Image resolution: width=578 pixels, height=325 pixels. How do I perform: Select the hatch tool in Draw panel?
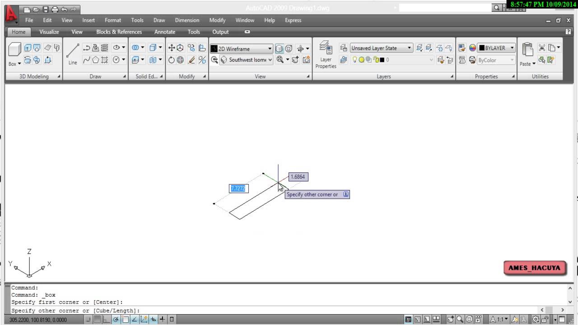(104, 60)
